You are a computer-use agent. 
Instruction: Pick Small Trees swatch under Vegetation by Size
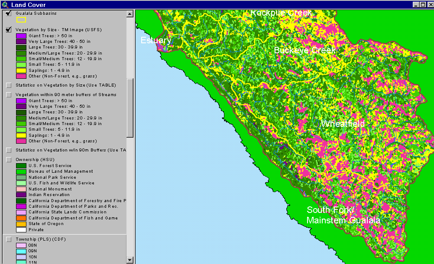(x=21, y=64)
